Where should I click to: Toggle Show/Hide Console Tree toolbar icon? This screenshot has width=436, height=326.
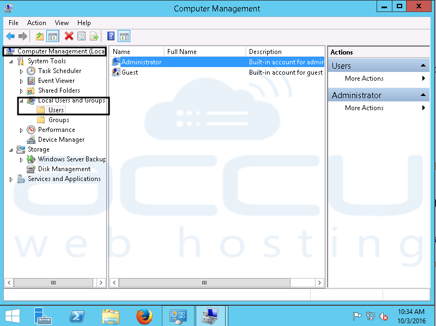pyautogui.click(x=52, y=36)
